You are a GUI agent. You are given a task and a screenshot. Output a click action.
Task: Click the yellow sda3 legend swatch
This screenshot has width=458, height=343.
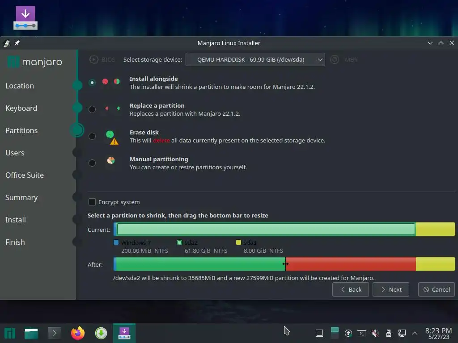(x=239, y=243)
